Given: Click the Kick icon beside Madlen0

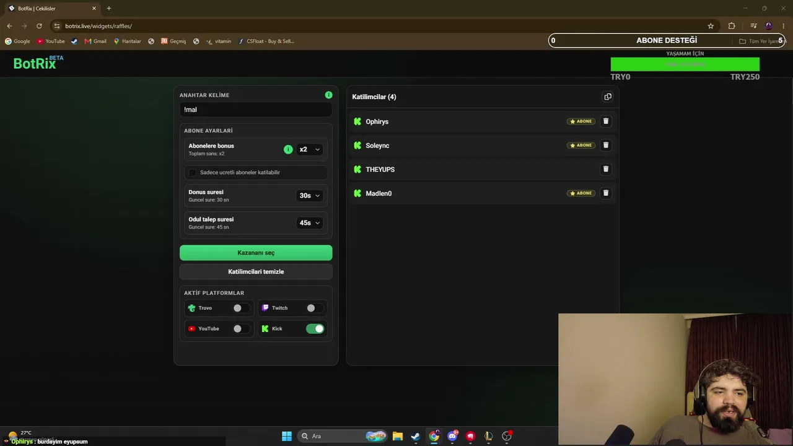Looking at the screenshot, I should pos(357,193).
